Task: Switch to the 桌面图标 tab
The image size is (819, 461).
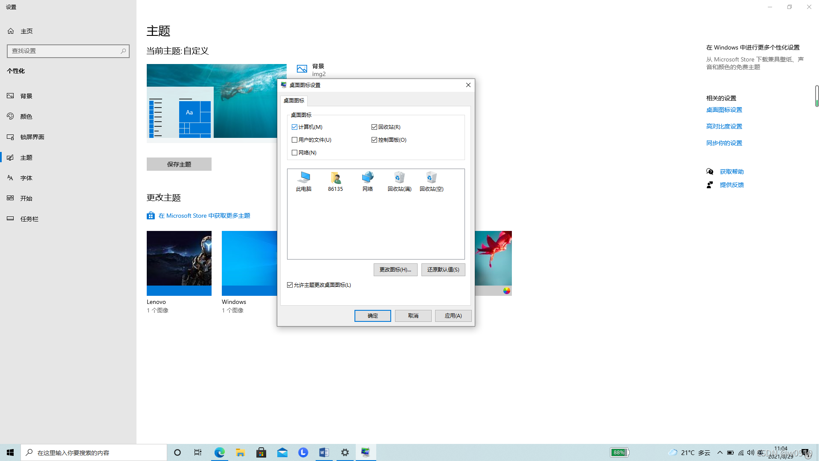Action: (294, 101)
